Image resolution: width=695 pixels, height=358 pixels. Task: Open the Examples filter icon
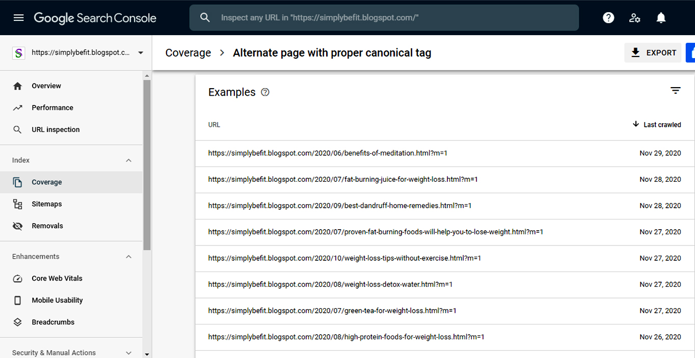point(676,91)
